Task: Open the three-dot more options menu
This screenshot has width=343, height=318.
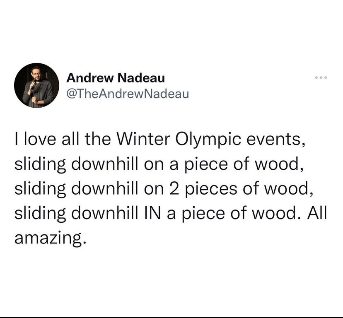Action: [x=321, y=77]
